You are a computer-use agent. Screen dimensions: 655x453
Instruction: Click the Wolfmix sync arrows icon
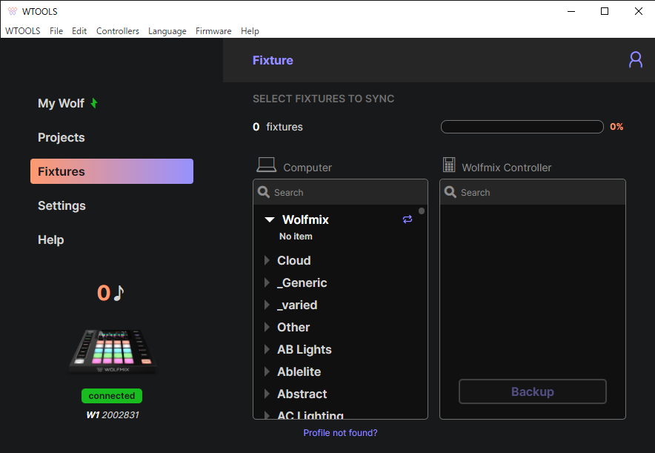tap(408, 219)
